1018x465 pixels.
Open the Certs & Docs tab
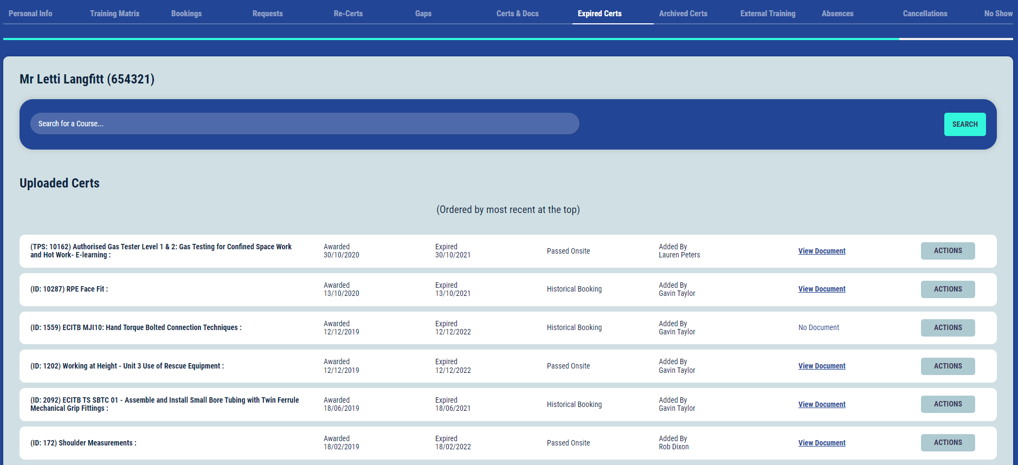click(517, 14)
